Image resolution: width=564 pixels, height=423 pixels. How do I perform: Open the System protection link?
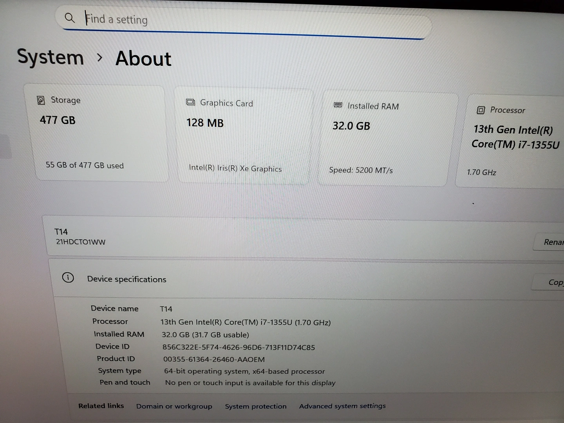point(255,406)
